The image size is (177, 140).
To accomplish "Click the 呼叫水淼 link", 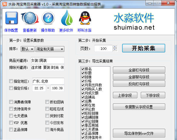I will click(84, 30).
